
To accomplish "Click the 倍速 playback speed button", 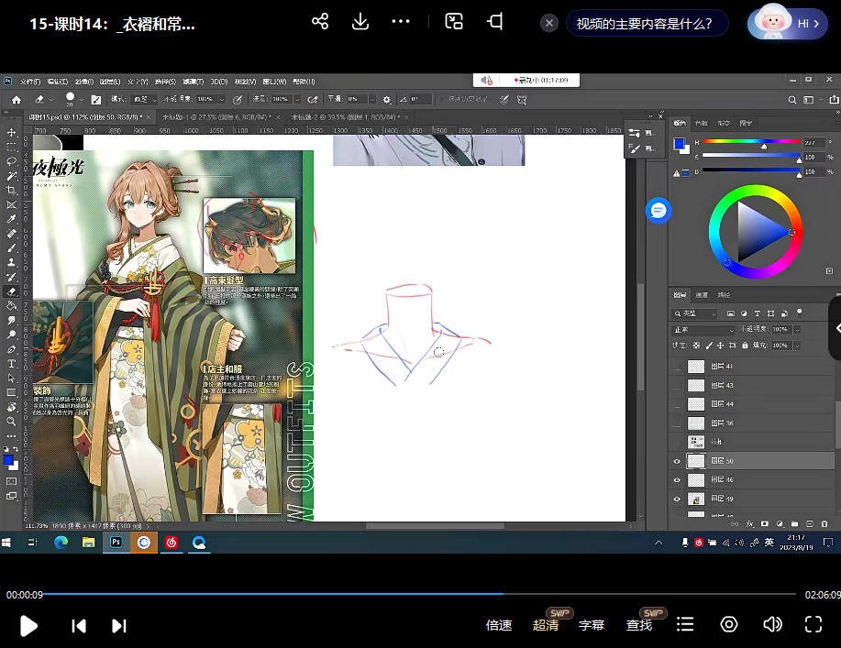I will pyautogui.click(x=499, y=625).
